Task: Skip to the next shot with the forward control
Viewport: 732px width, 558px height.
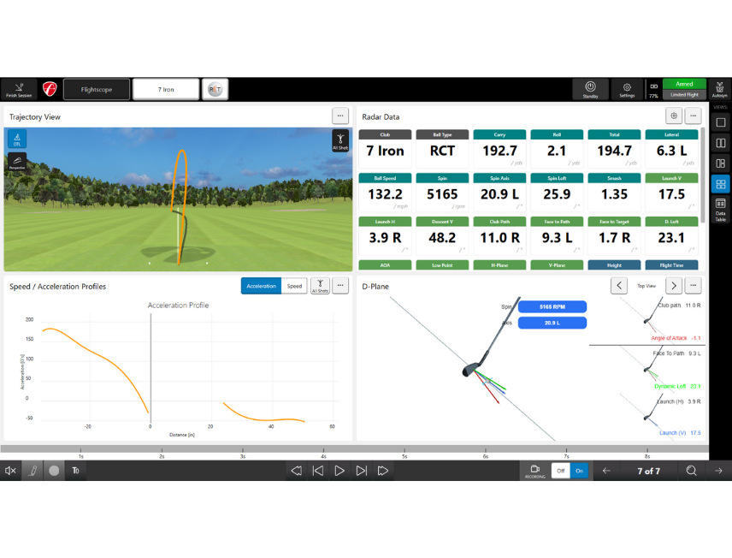Action: pos(363,470)
